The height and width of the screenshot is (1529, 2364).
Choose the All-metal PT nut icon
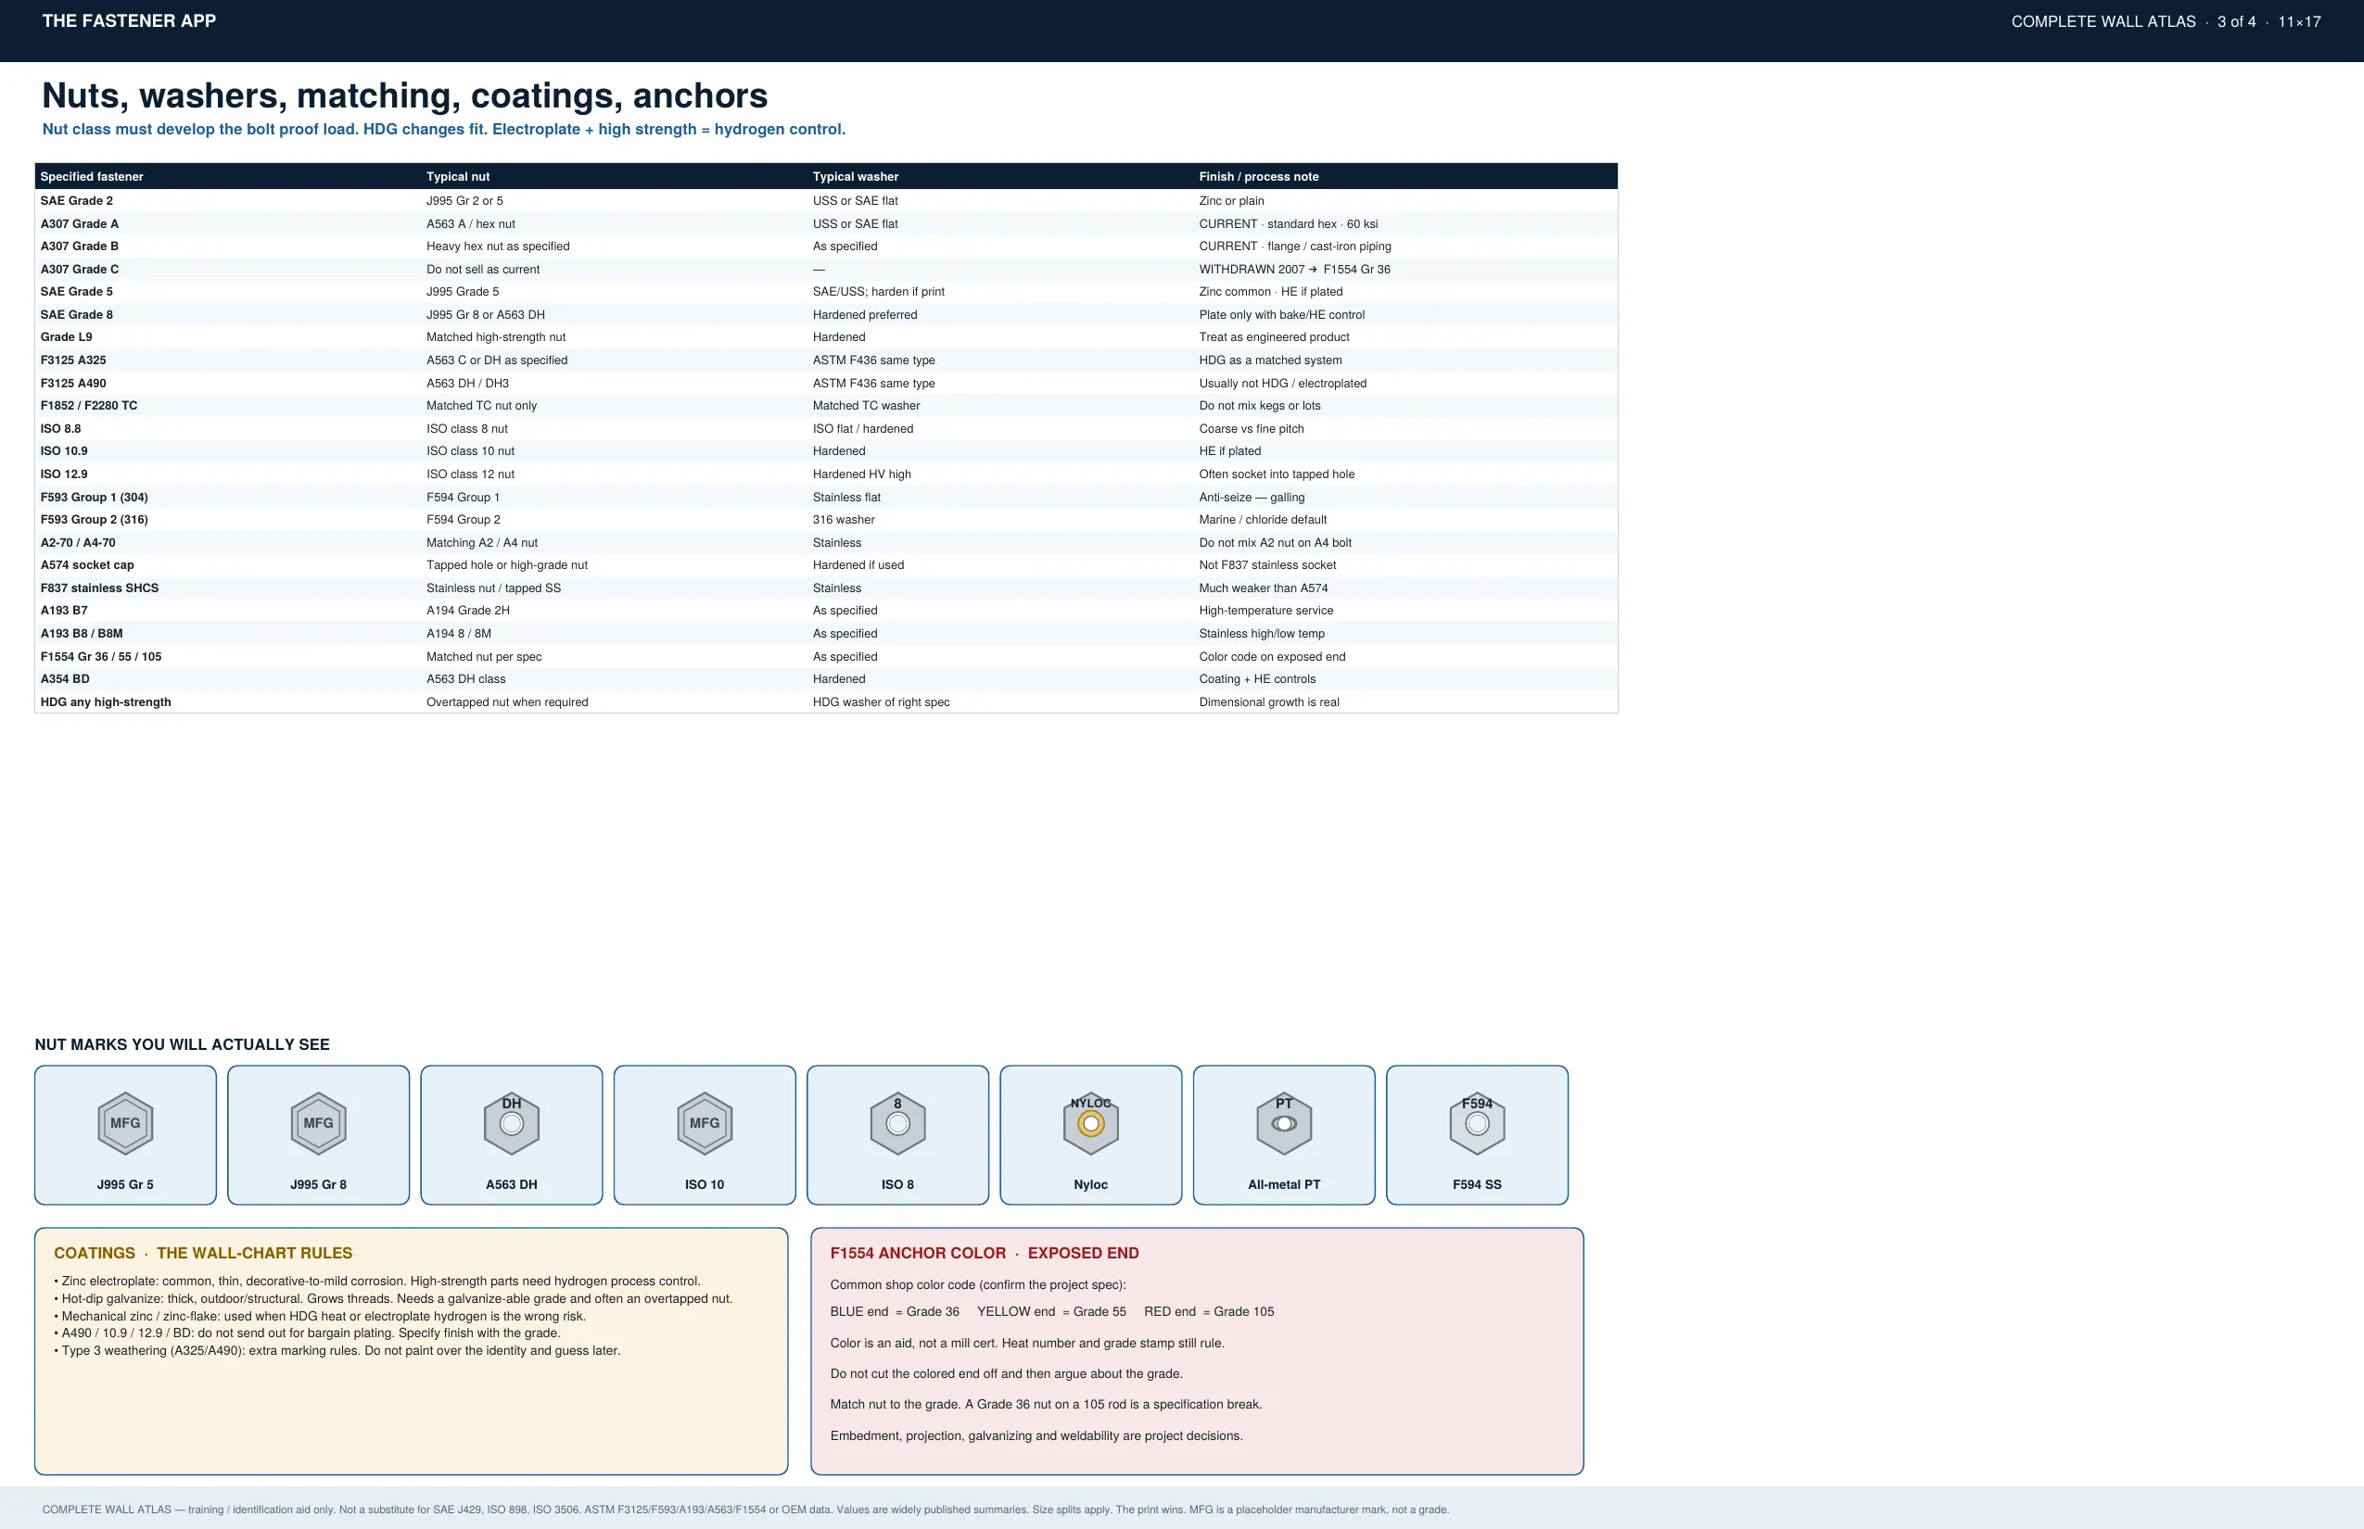1284,1123
